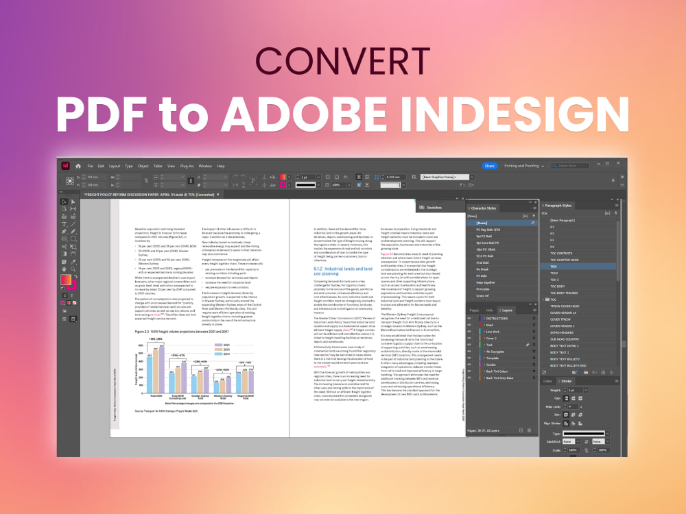Hide the Line Work layer
The image size is (686, 514).
pos(469,331)
